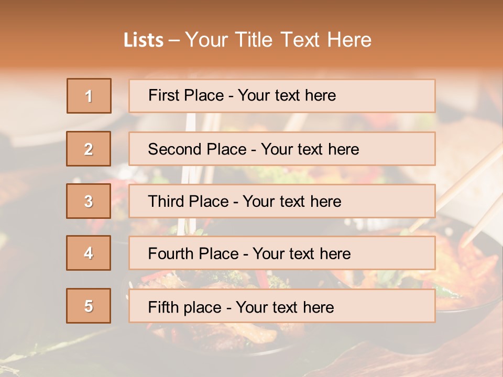Click 'Your text here' in Second Place row

[x=310, y=149]
